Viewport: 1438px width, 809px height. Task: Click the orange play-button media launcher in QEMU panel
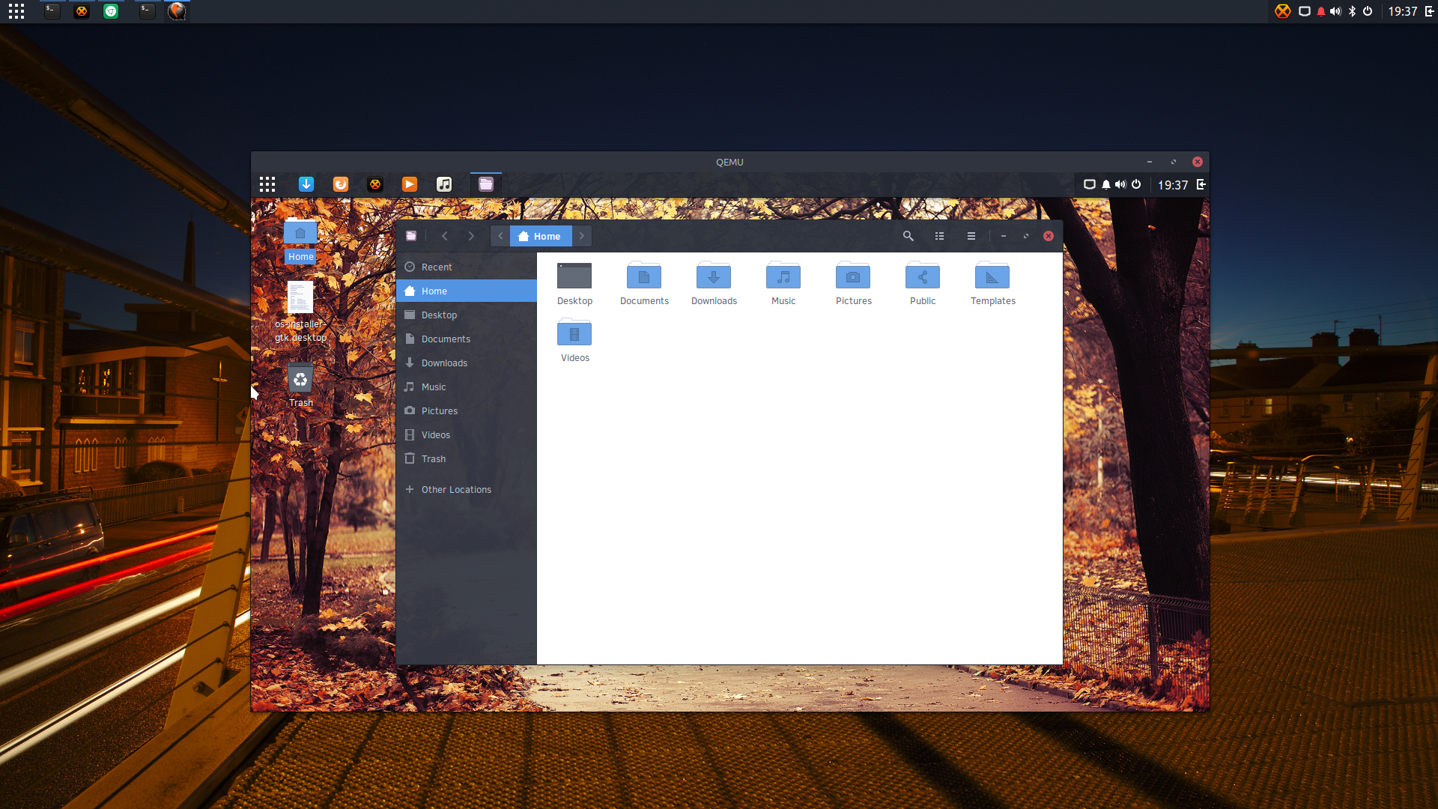tap(410, 184)
